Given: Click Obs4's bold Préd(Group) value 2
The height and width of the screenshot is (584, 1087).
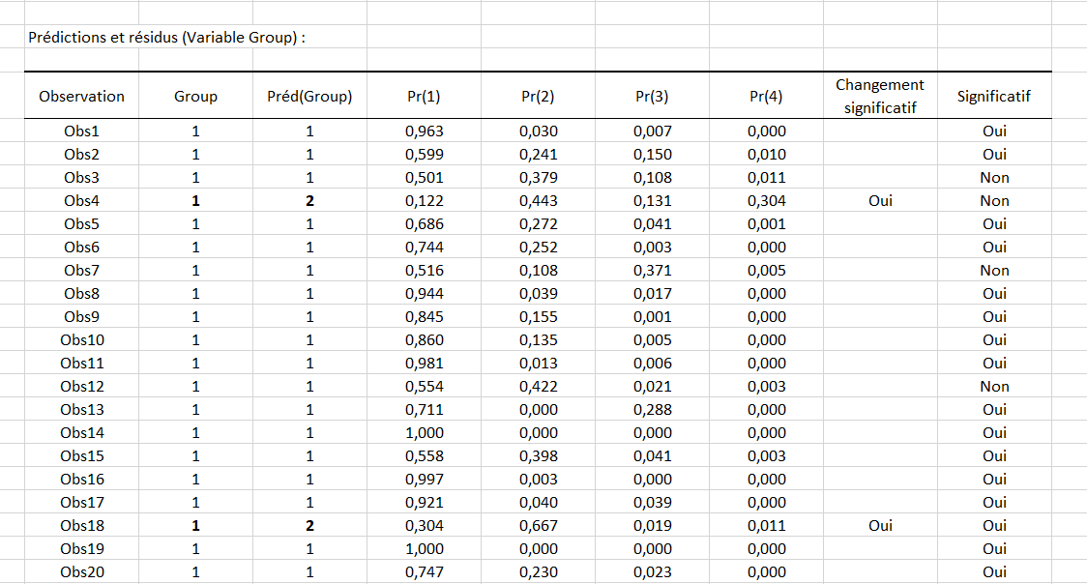Looking at the screenshot, I should tap(309, 201).
